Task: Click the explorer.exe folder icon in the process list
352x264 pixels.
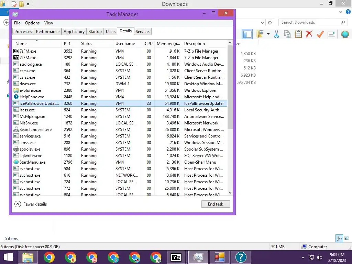Action: click(16, 90)
